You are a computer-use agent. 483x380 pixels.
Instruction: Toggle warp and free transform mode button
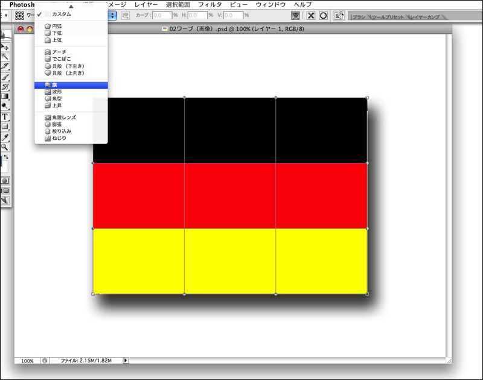[x=296, y=16]
